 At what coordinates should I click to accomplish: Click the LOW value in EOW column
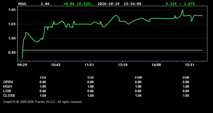tap(138, 91)
